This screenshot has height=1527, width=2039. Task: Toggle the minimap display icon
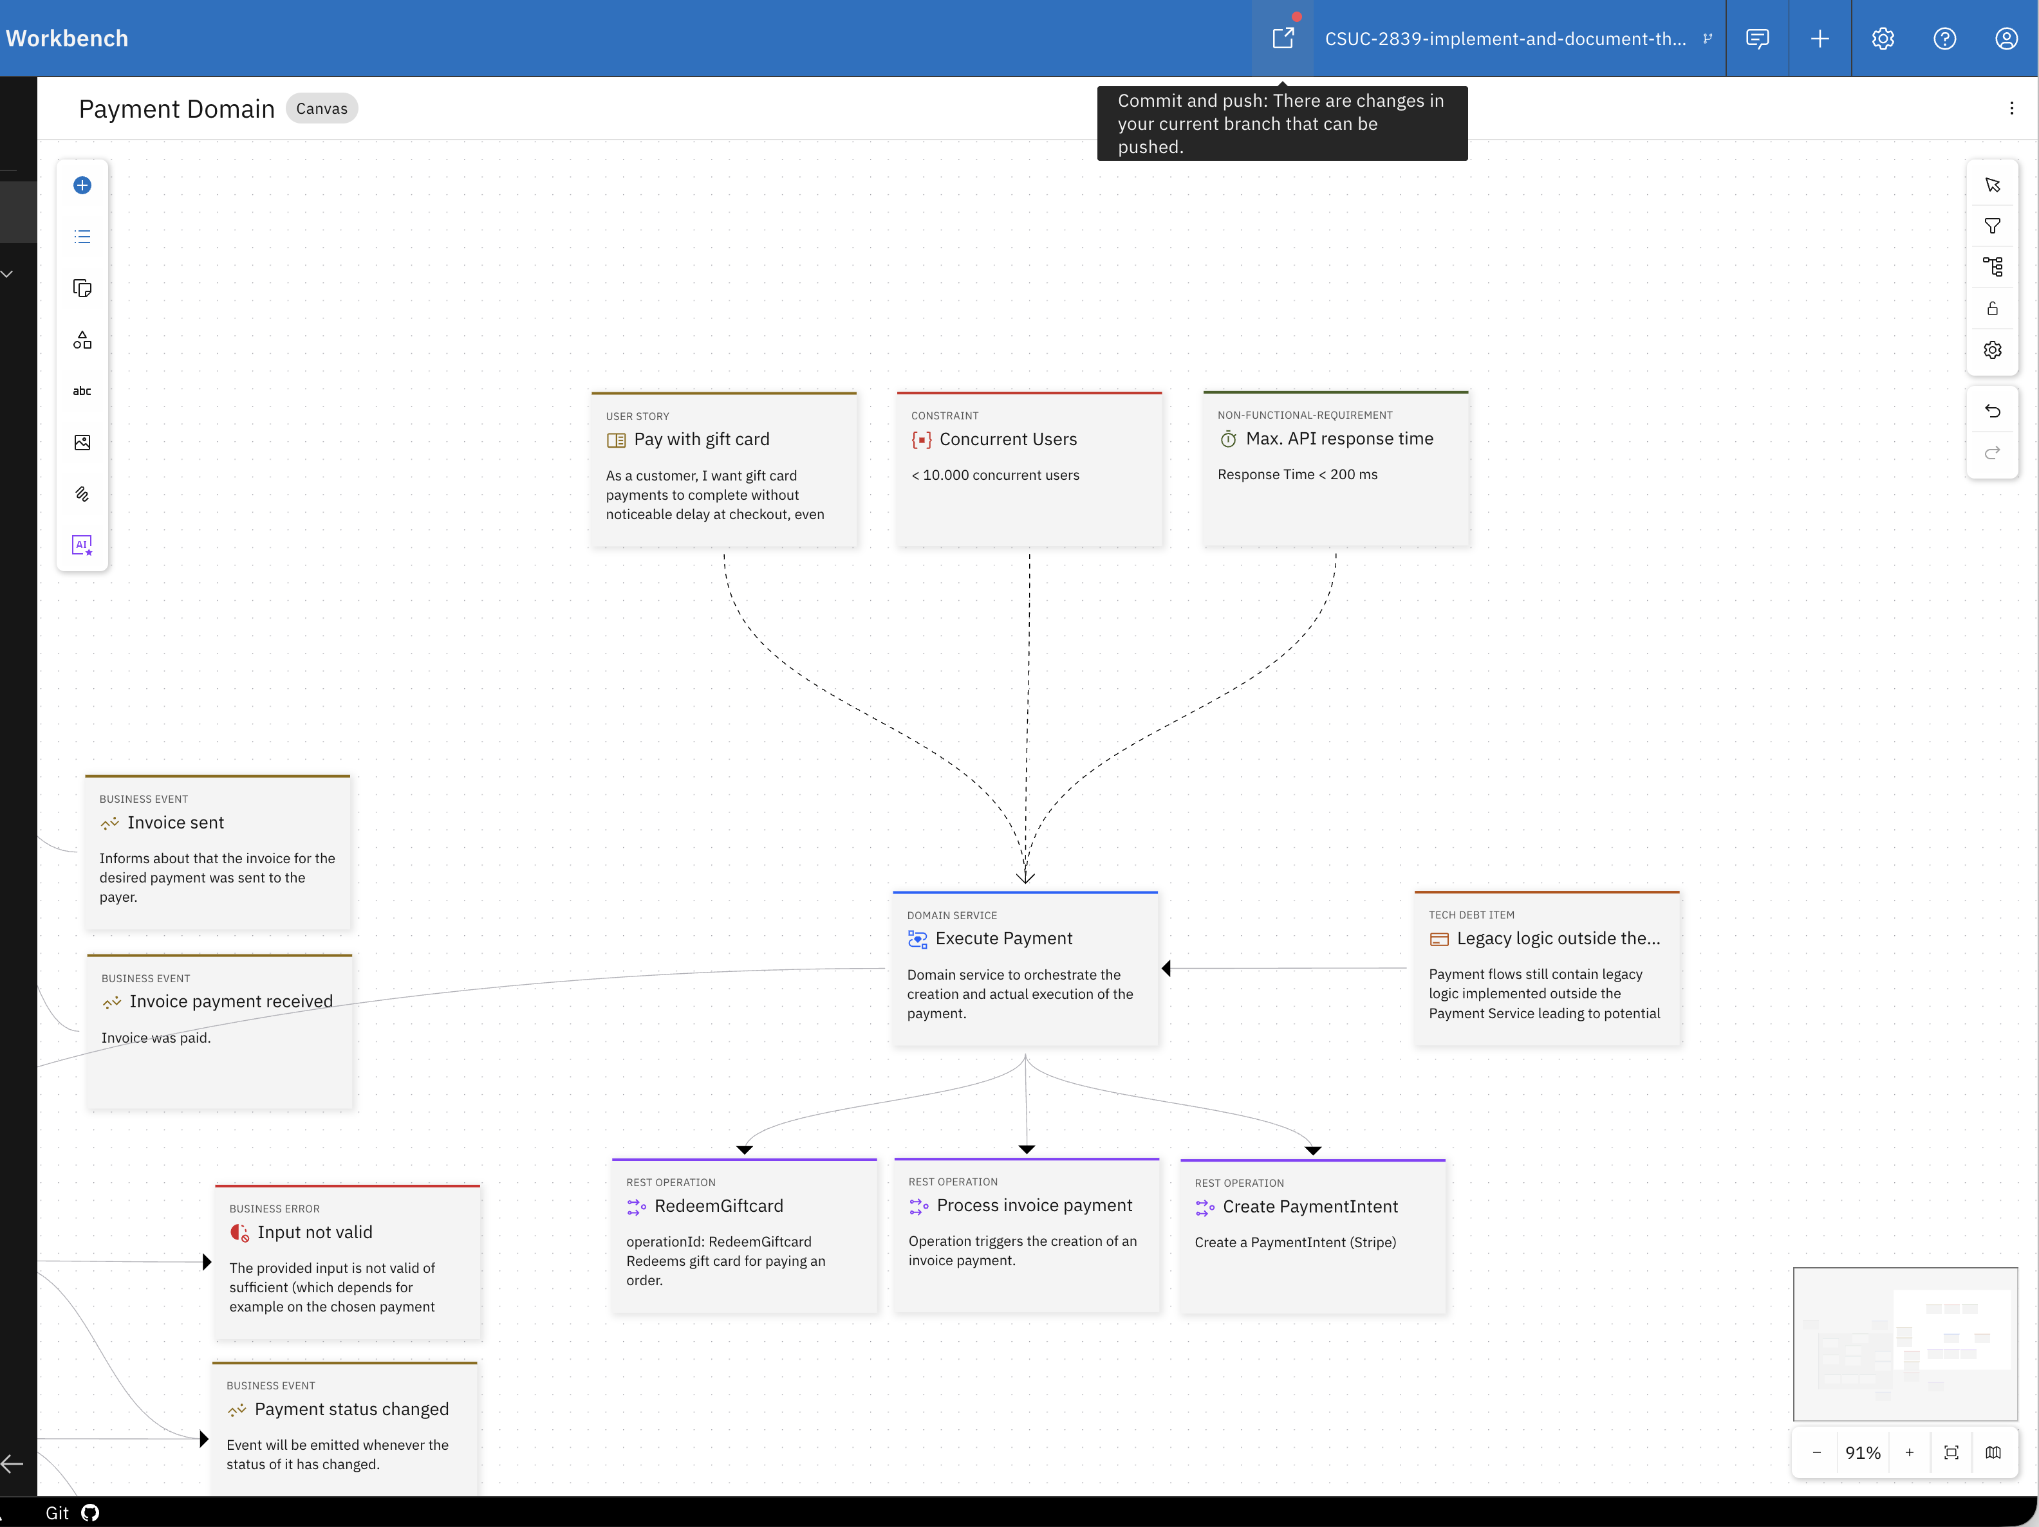[x=1993, y=1452]
